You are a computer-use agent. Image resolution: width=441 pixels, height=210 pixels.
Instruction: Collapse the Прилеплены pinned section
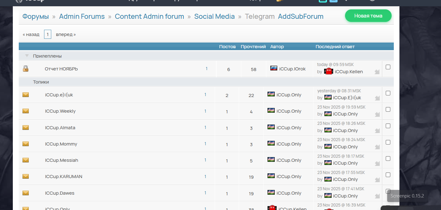coord(27,56)
